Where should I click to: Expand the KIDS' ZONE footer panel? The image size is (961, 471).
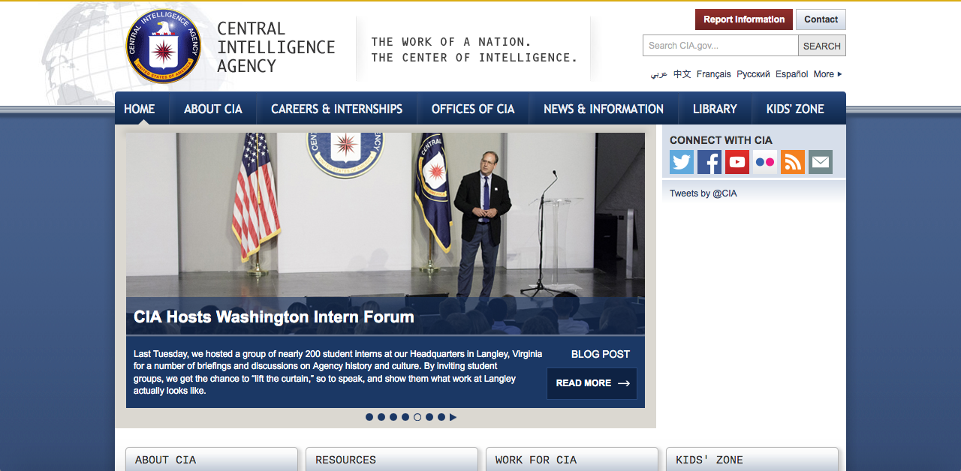(x=752, y=459)
